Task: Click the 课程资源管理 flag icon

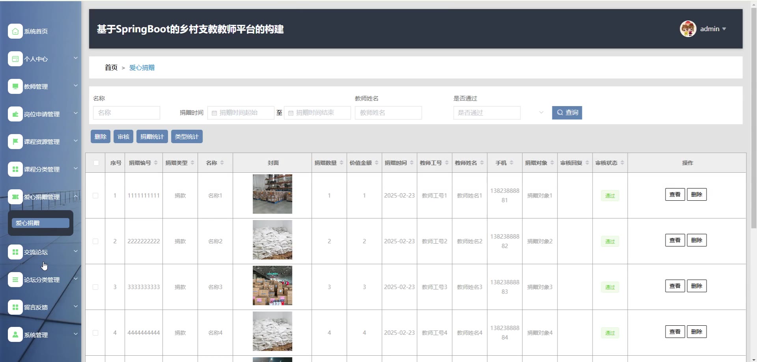Action: click(15, 142)
